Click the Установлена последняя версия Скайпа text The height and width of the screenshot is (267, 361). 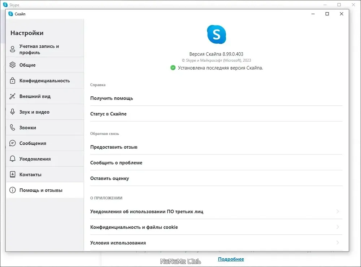(220, 68)
